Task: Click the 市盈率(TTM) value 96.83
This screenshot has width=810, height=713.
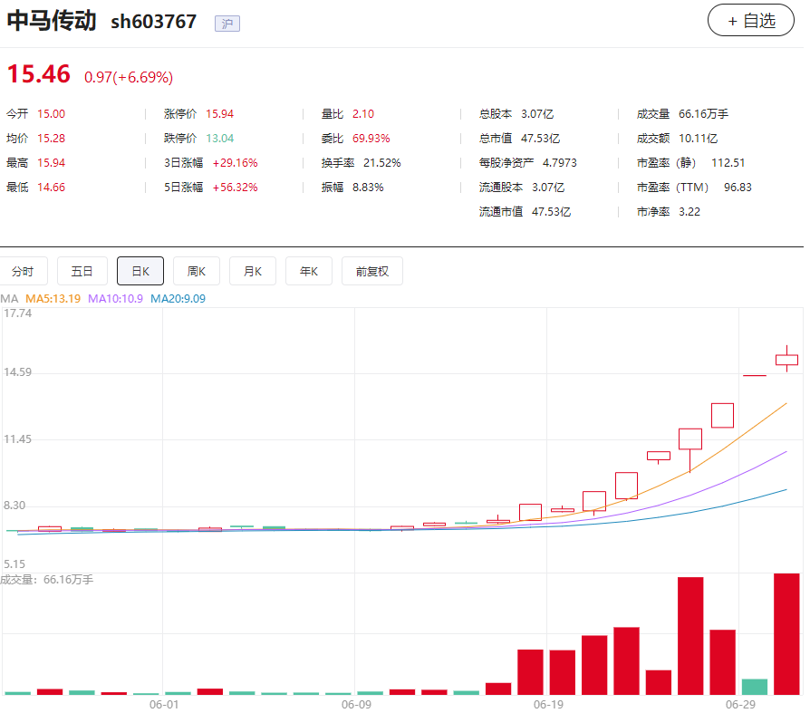Action: point(738,187)
